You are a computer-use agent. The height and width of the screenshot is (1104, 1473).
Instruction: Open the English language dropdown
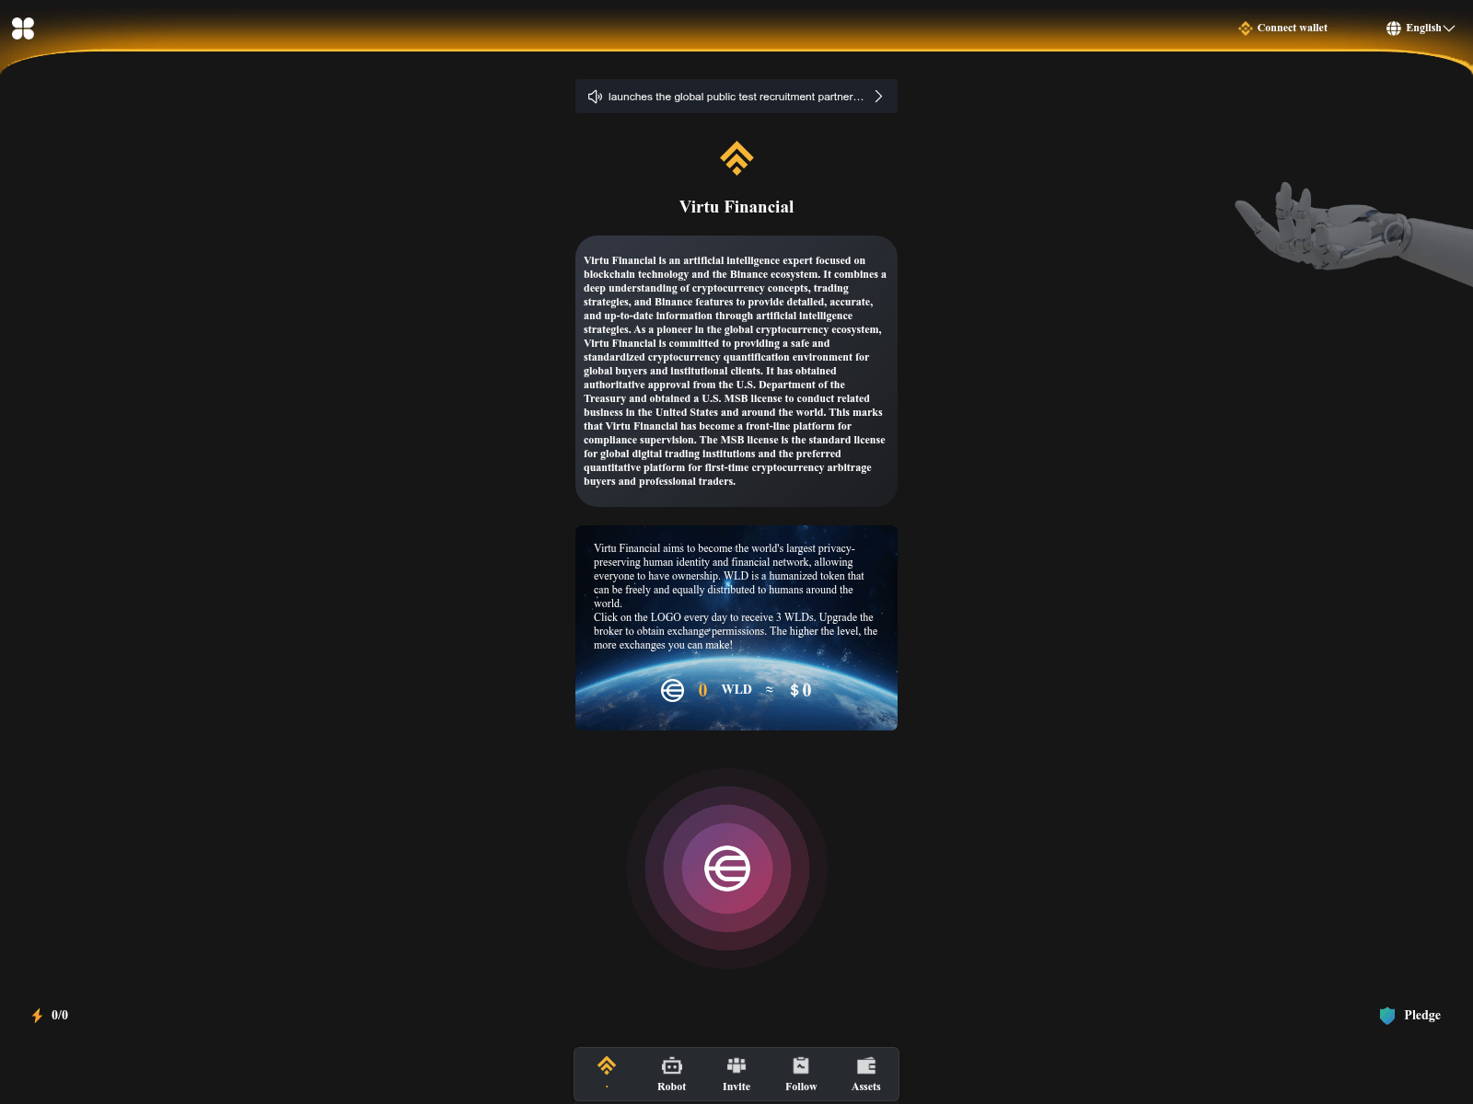point(1421,29)
